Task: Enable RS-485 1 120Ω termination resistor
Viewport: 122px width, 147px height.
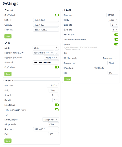Action: (57, 110)
